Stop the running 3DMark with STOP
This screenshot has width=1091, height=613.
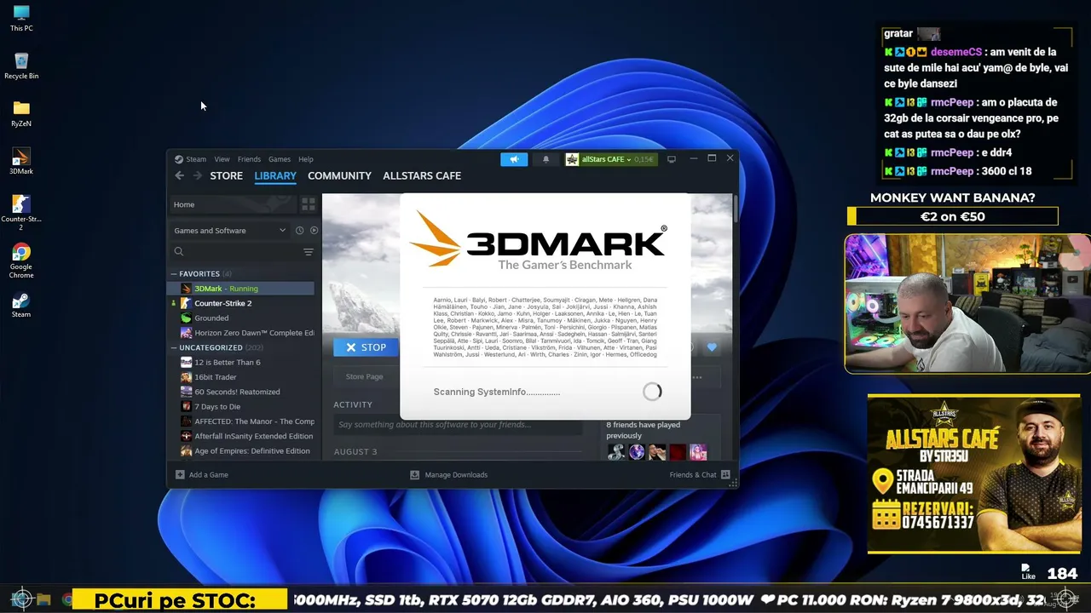(367, 347)
